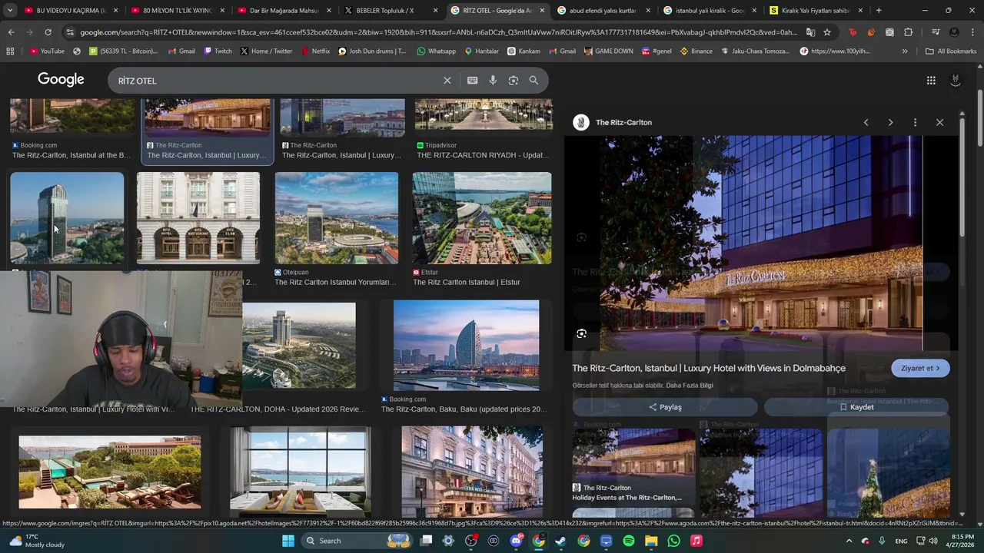This screenshot has width=984, height=553.
Task: Open the Etstur Ritz Carlton Istanbul result
Action: click(482, 229)
